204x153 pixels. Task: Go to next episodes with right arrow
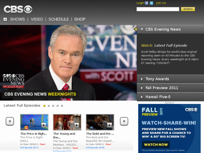click(x=124, y=121)
